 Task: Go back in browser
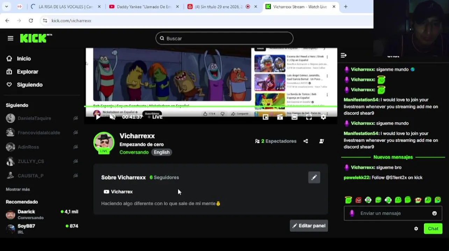[x=7, y=21]
